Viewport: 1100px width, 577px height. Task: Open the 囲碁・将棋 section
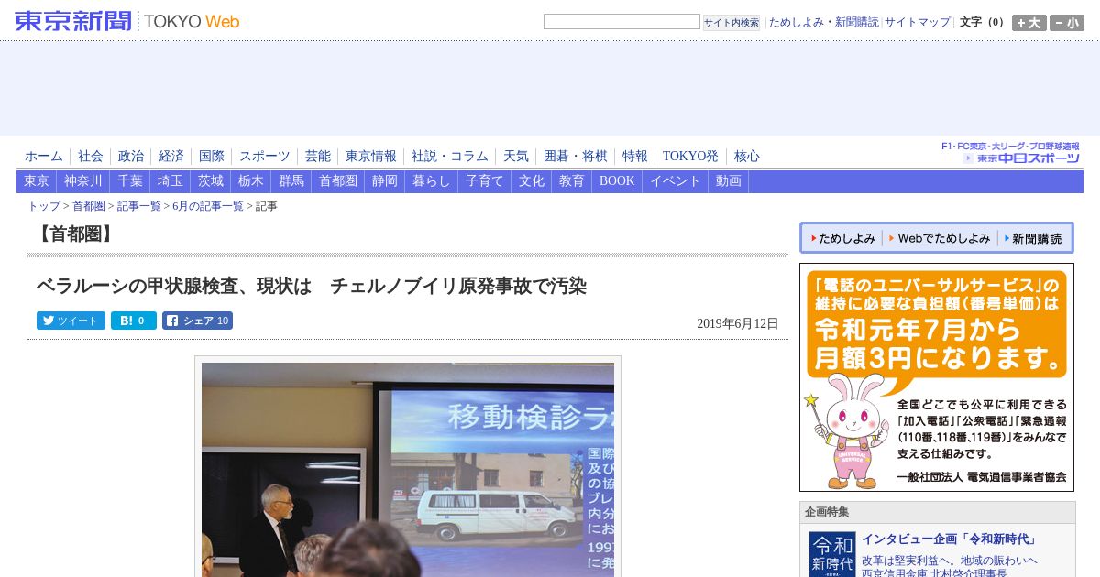(575, 157)
